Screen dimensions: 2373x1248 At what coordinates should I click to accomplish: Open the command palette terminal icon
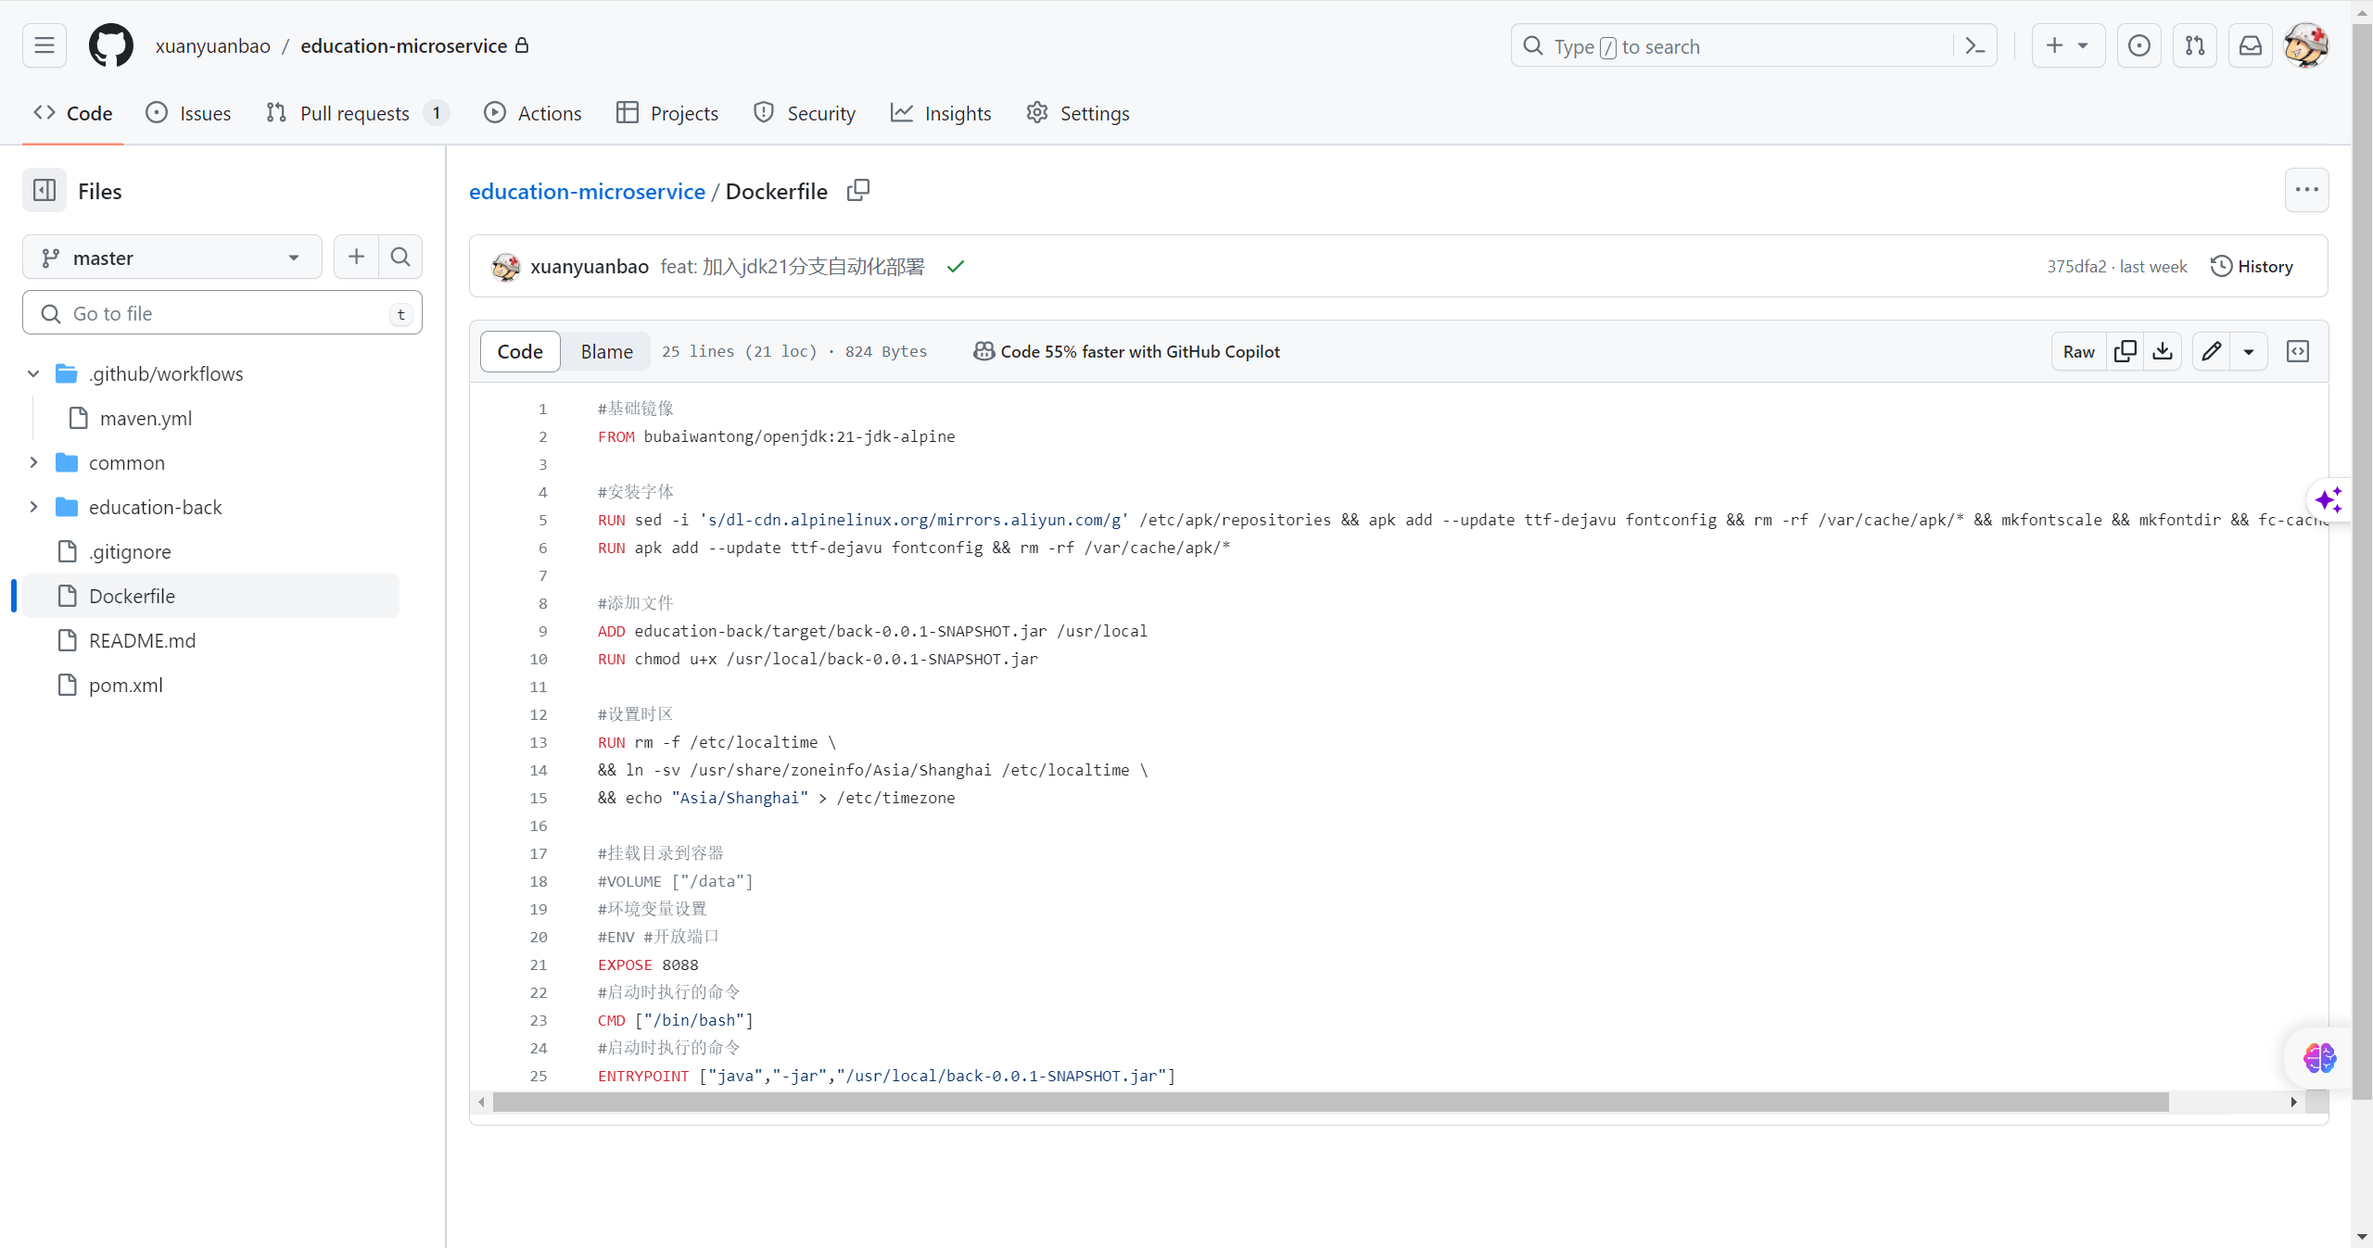click(x=1973, y=45)
